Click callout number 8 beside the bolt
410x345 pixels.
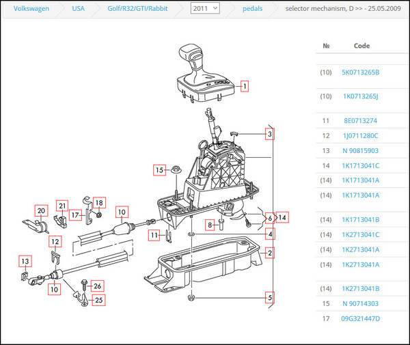[x=211, y=224]
